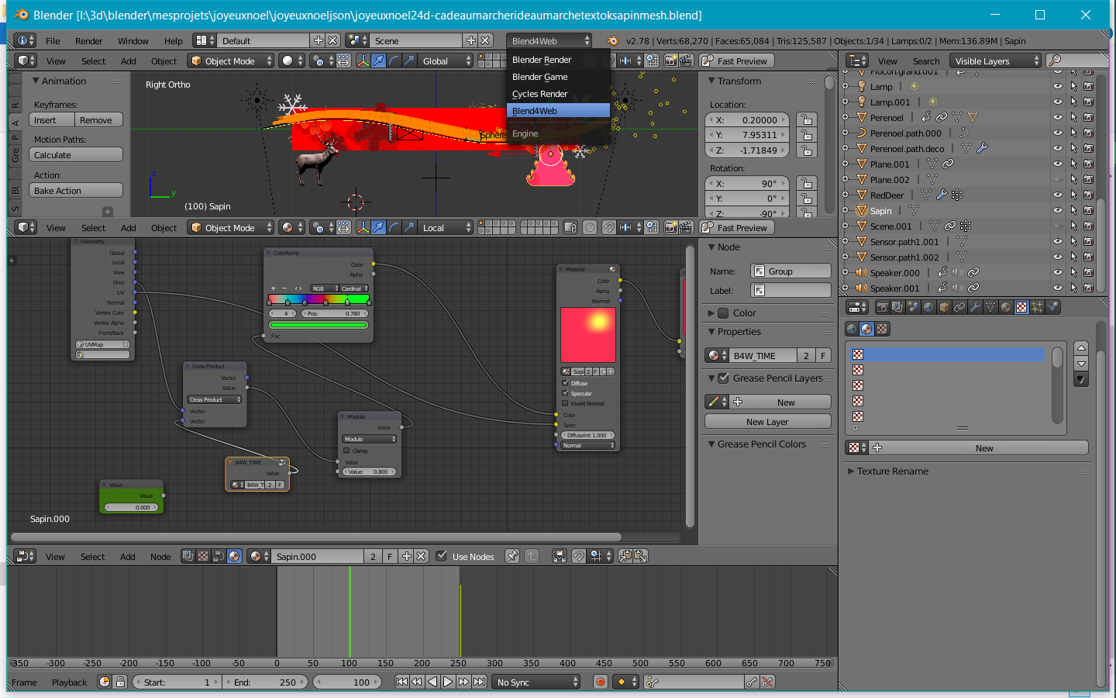Viewport: 1116px width, 698px height.
Task: Open the Object properties cube tab
Action: pyautogui.click(x=944, y=307)
